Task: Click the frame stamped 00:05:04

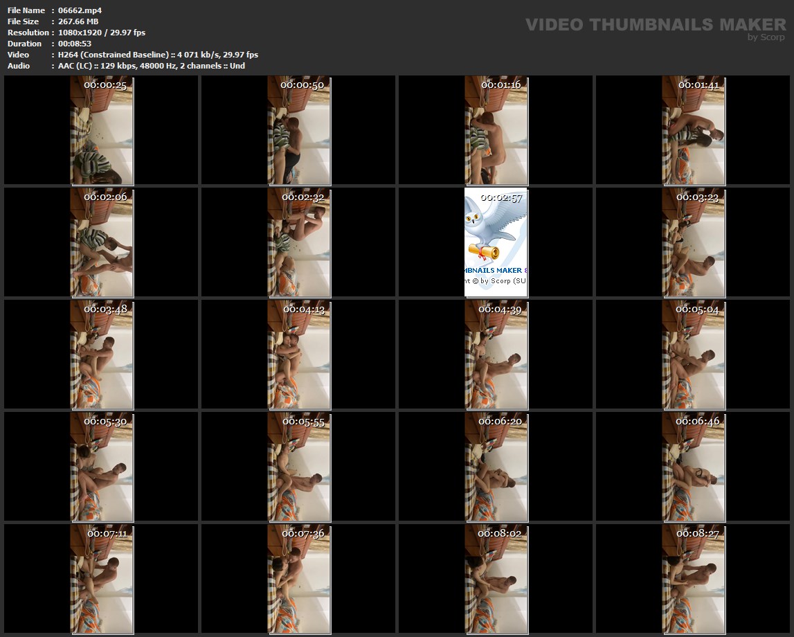Action: pos(693,355)
